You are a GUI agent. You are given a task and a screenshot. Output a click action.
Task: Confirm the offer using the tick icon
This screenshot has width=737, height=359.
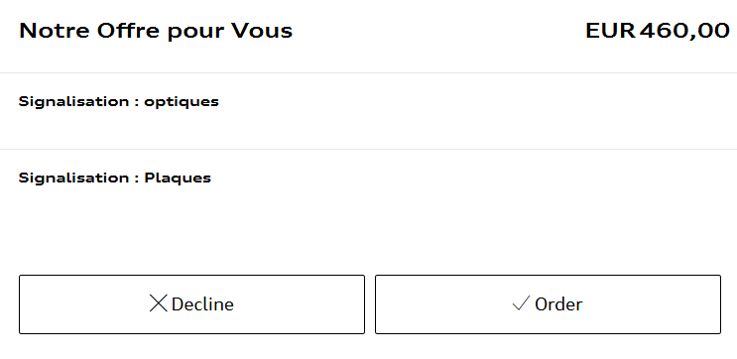tap(521, 303)
